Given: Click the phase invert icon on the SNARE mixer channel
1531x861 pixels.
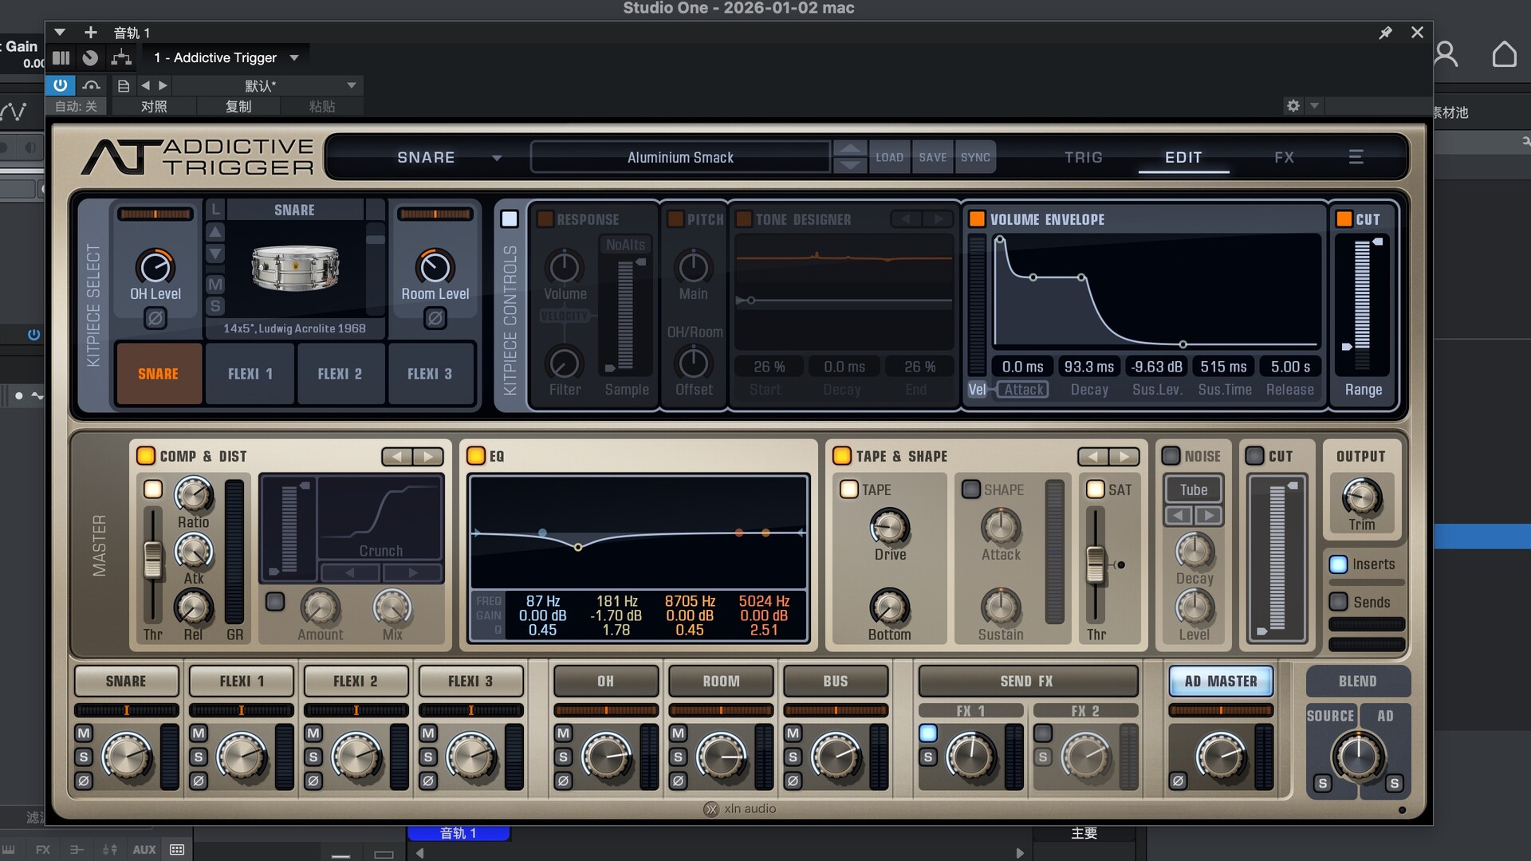Looking at the screenshot, I should click(83, 781).
